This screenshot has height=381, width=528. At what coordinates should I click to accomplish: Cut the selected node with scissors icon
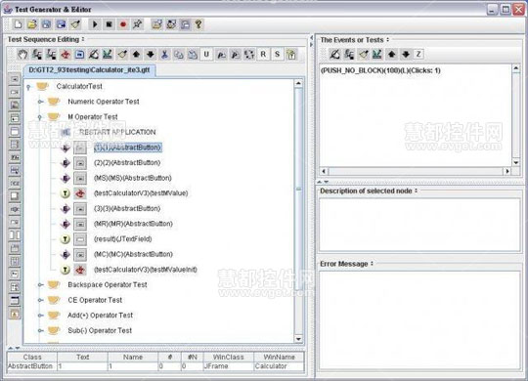(164, 54)
